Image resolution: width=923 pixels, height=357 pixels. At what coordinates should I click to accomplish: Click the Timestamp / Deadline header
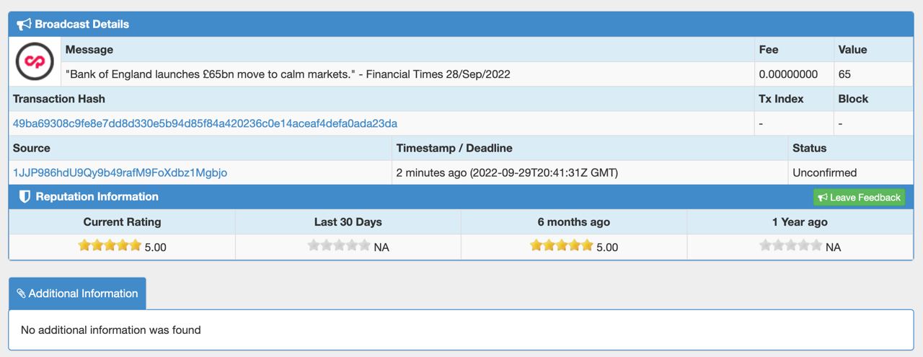click(x=454, y=148)
